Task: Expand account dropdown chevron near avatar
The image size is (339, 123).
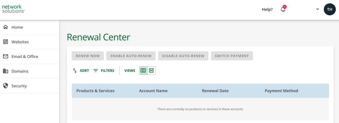Action: click(x=317, y=9)
